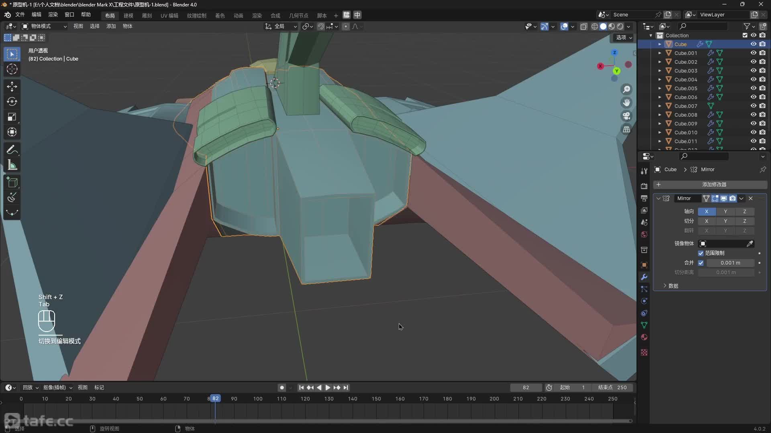Uncheck the clipping (范围限制) checkbox

pyautogui.click(x=701, y=253)
